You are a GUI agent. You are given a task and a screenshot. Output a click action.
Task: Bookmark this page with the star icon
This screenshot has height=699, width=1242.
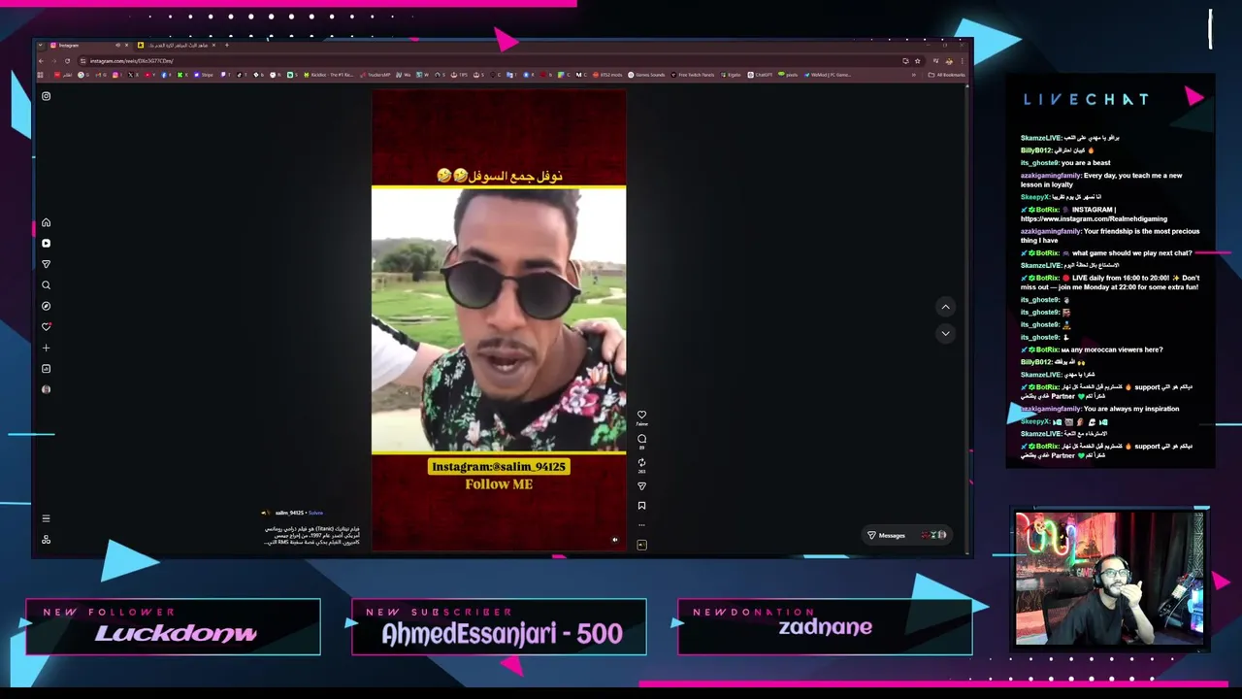point(917,61)
